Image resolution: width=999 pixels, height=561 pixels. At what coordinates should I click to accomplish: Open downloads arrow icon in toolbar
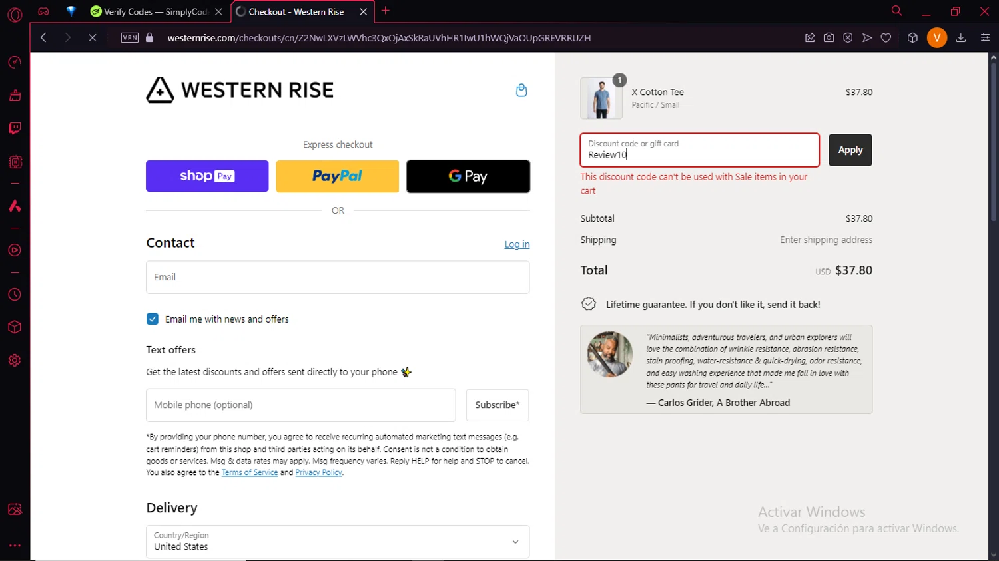pos(961,38)
